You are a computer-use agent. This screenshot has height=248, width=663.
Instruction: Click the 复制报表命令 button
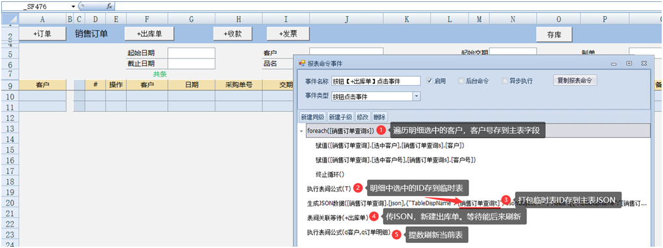click(x=575, y=81)
